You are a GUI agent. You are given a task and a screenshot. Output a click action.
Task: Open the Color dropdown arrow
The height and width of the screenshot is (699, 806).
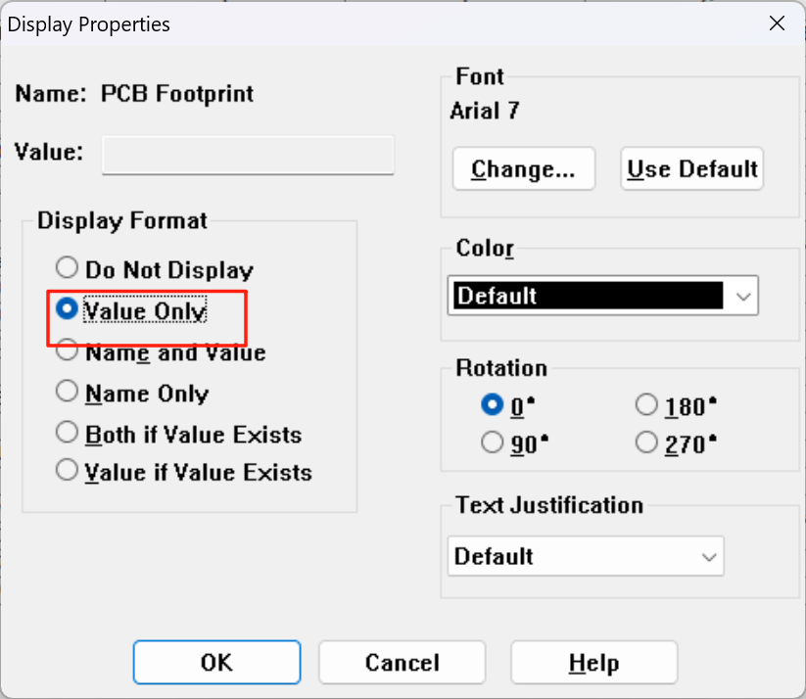pos(742,296)
